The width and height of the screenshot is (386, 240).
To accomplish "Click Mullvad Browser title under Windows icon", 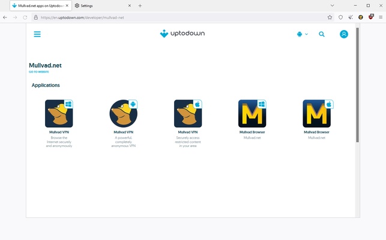I will point(252,132).
